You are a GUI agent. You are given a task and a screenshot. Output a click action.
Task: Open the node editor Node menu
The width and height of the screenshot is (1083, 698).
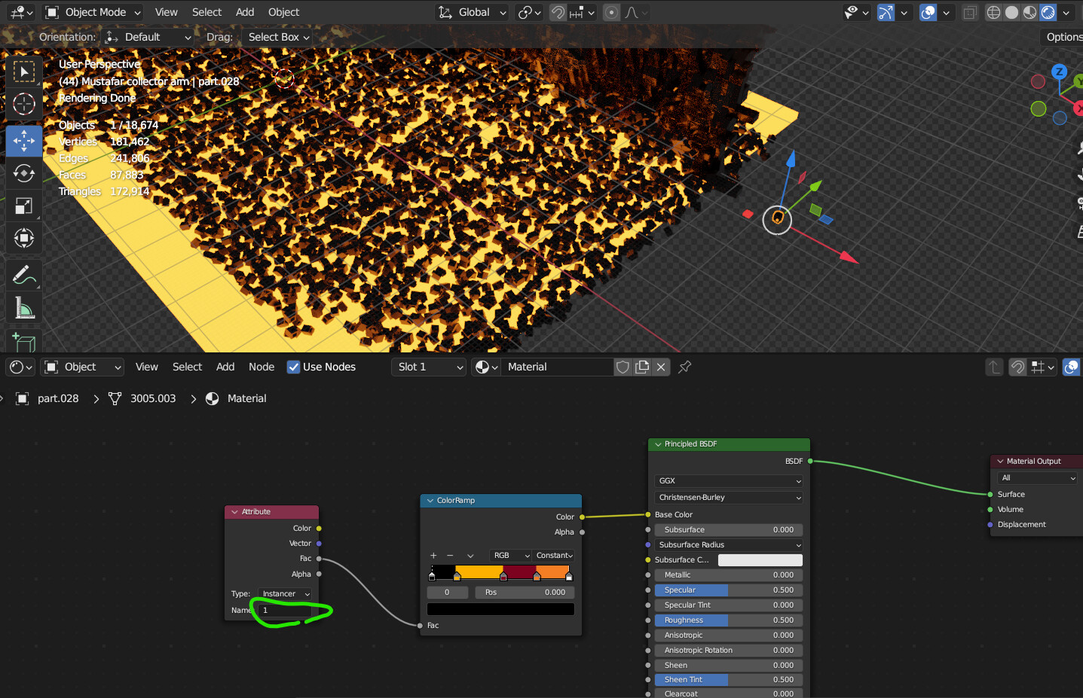[262, 367]
